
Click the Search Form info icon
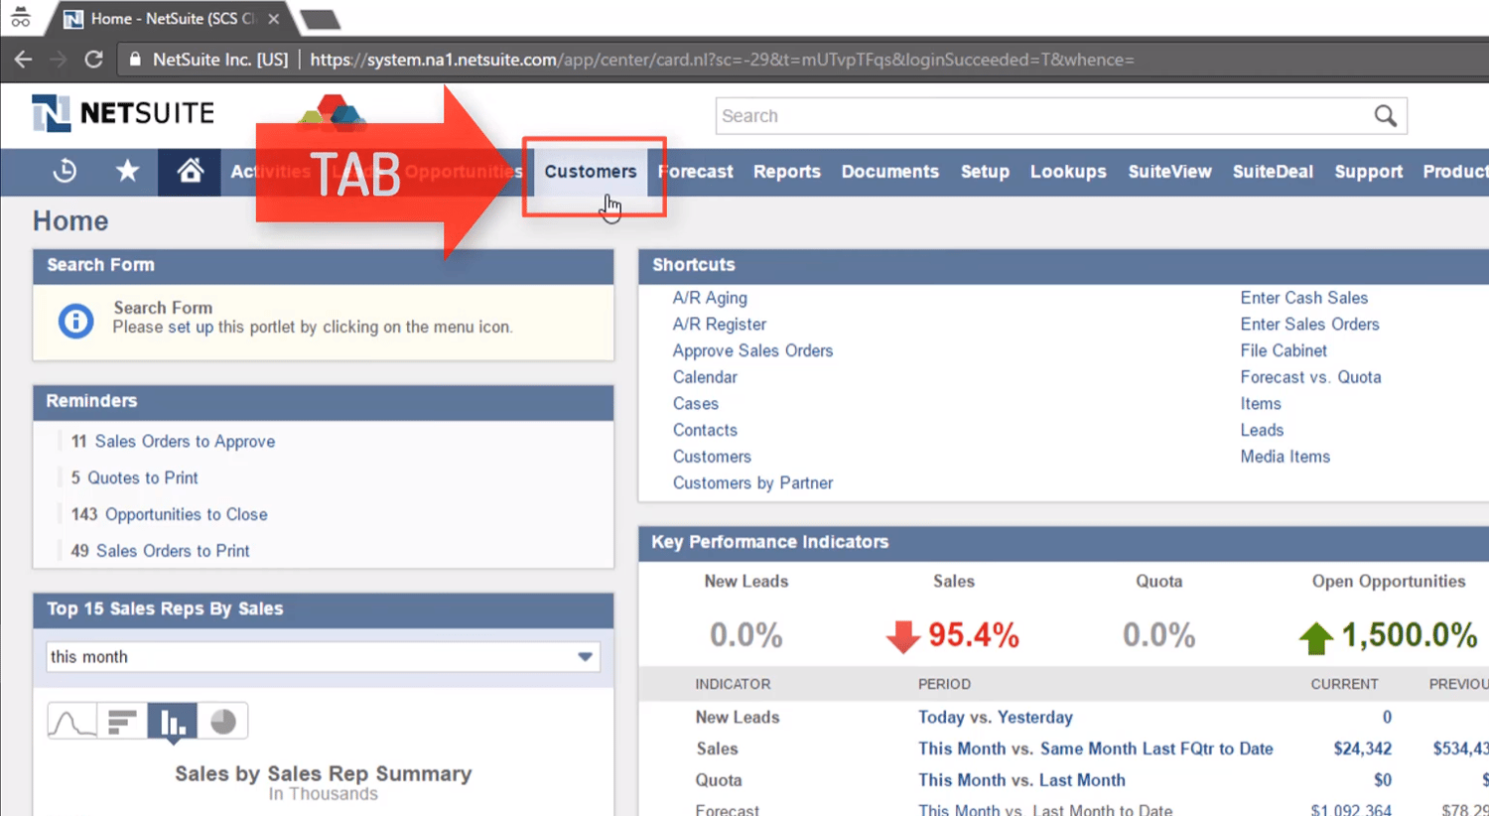pos(75,321)
